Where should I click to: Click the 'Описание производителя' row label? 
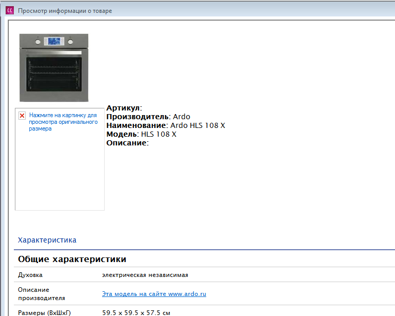pyautogui.click(x=42, y=294)
